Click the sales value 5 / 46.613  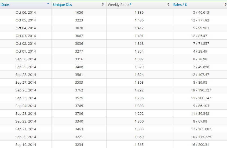click(201, 12)
